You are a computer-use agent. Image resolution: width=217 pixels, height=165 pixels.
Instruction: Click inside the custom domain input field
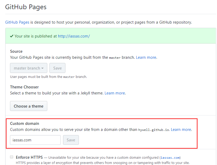35,140
